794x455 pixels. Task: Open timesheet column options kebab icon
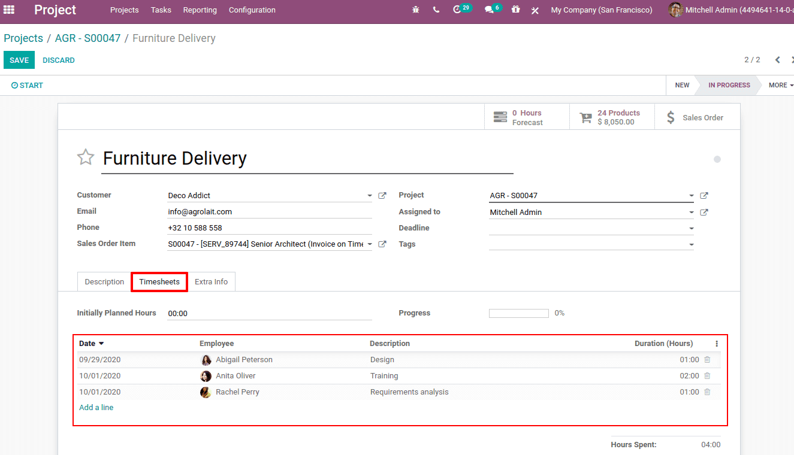(x=717, y=344)
